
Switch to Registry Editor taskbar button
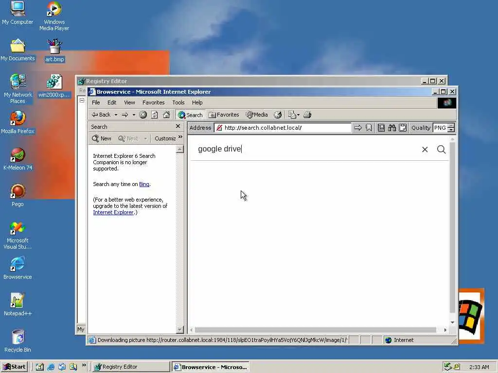pyautogui.click(x=131, y=367)
